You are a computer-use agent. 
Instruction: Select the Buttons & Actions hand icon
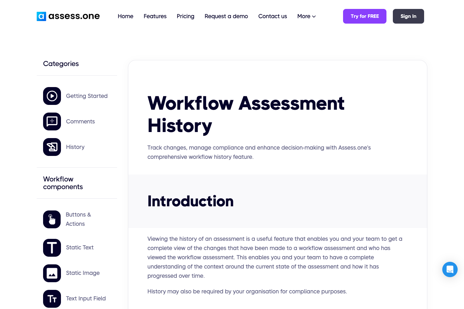[x=52, y=219]
